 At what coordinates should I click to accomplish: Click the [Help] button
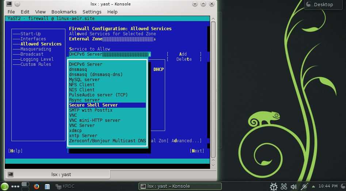[x=15, y=151]
